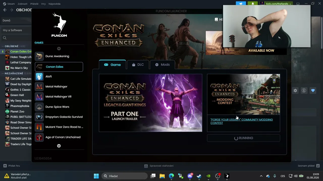Collapse the OBLÍBENÉ category in Steam

(3, 46)
